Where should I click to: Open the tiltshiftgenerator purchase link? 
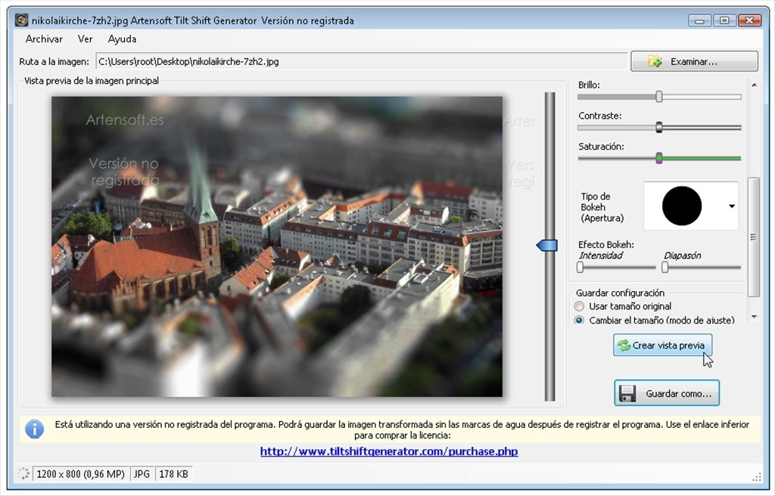pyautogui.click(x=389, y=451)
